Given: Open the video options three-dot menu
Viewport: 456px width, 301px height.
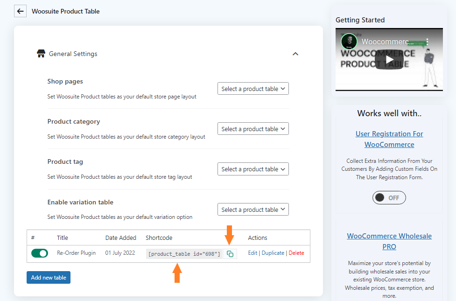Looking at the screenshot, I should click(x=427, y=42).
